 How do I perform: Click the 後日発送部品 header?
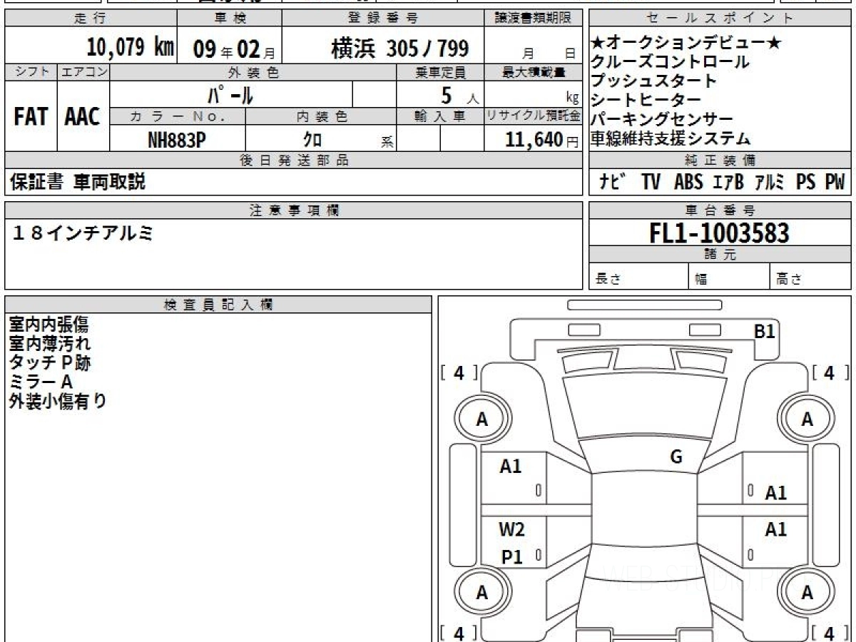tap(293, 160)
